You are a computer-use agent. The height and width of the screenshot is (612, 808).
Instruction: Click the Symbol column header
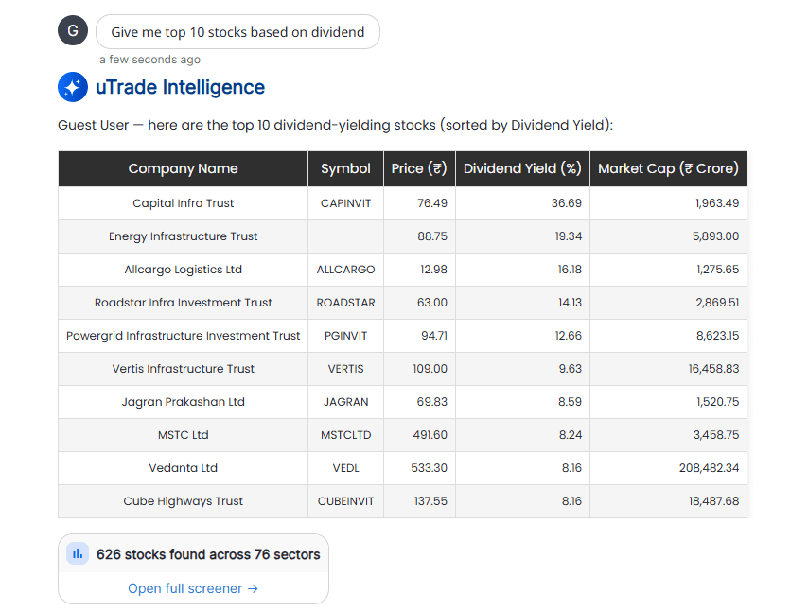[x=345, y=168]
